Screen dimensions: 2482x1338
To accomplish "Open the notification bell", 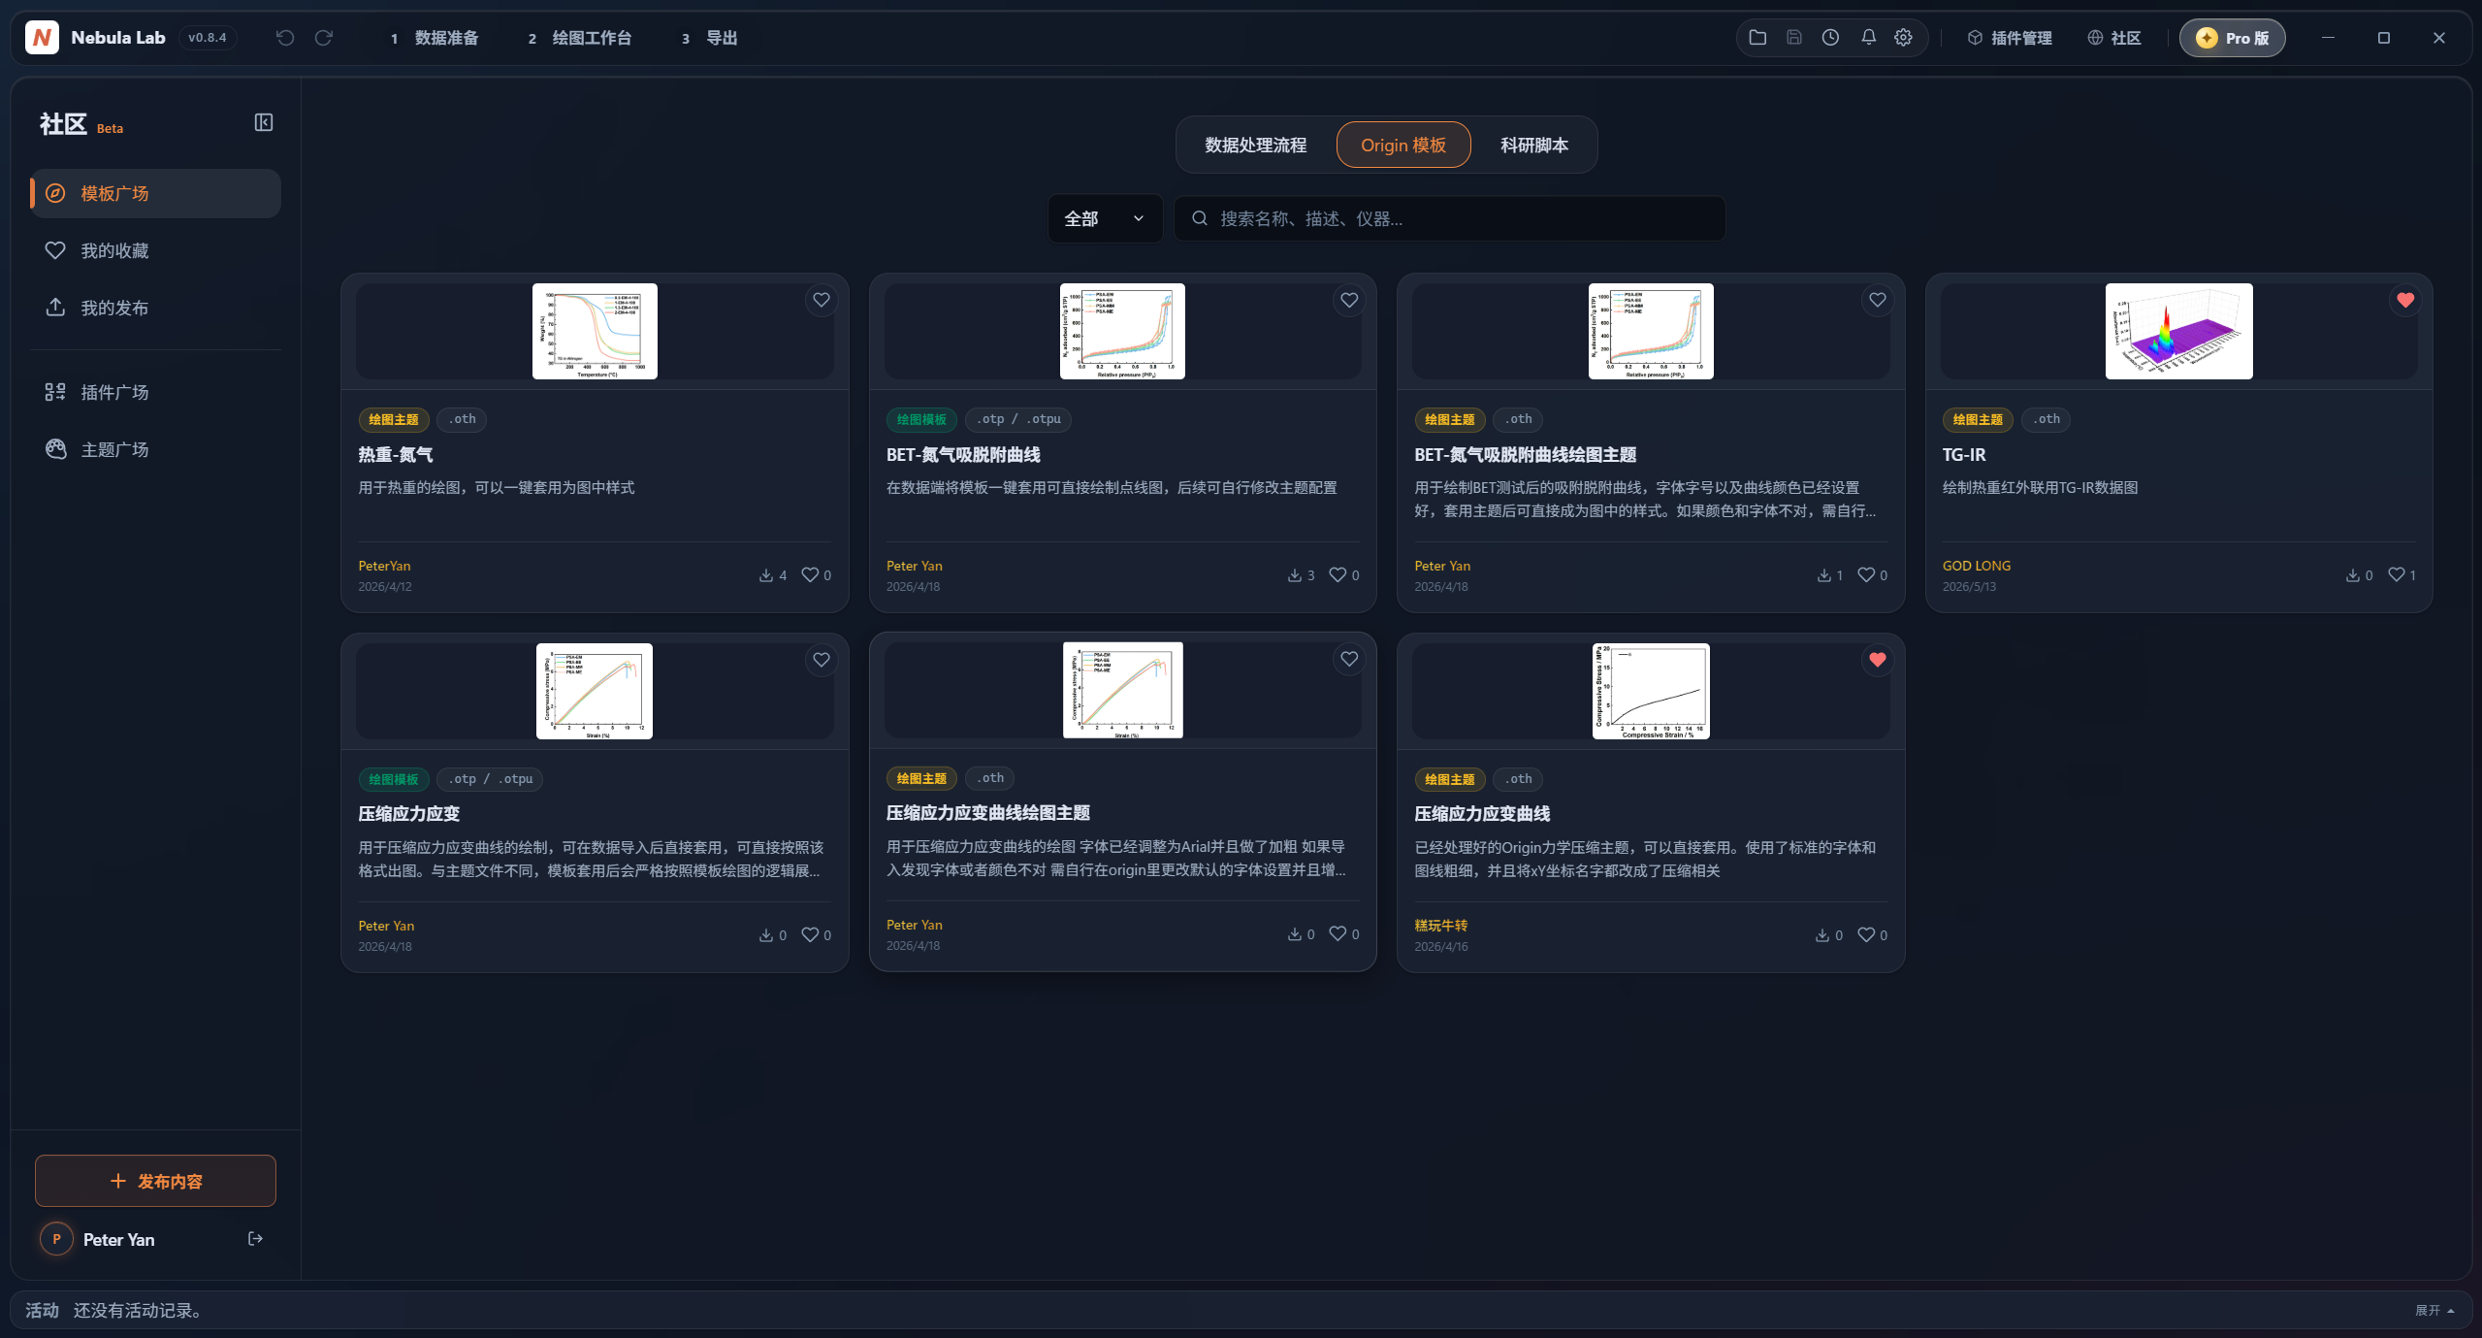I will [1868, 38].
